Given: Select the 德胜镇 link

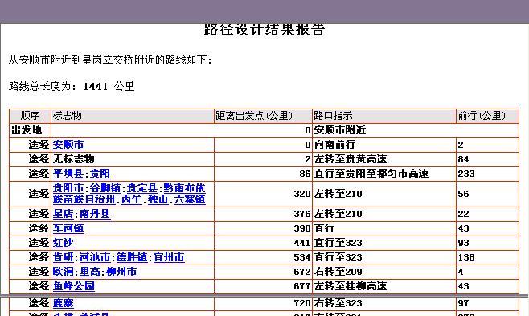Looking at the screenshot, I should coord(132,257).
